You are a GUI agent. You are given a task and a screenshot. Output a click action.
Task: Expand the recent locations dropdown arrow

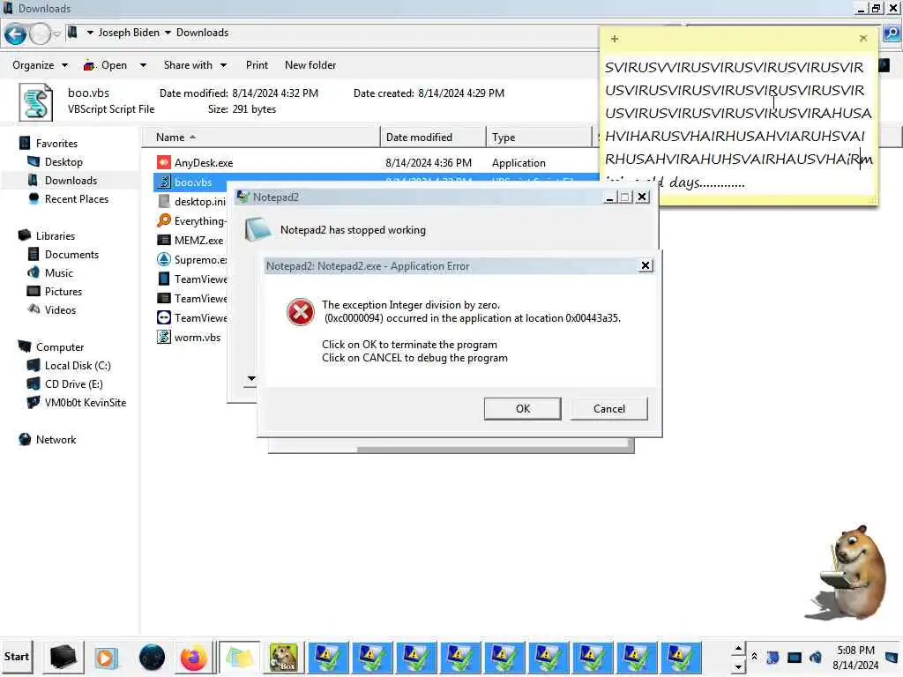[x=56, y=34]
